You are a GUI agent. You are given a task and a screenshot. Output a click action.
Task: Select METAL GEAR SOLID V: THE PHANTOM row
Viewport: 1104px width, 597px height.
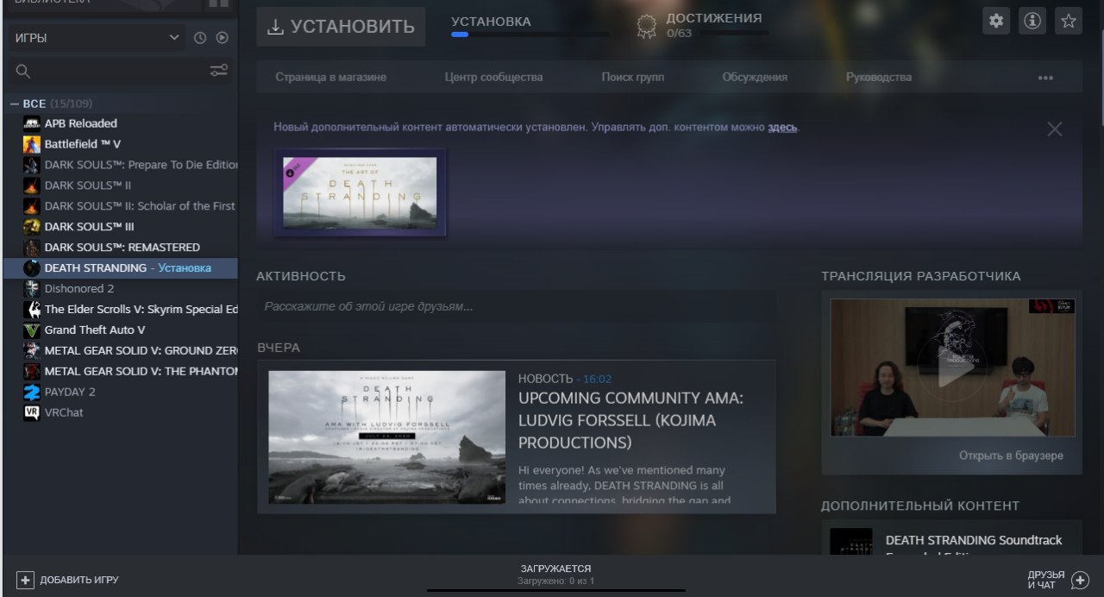click(121, 372)
